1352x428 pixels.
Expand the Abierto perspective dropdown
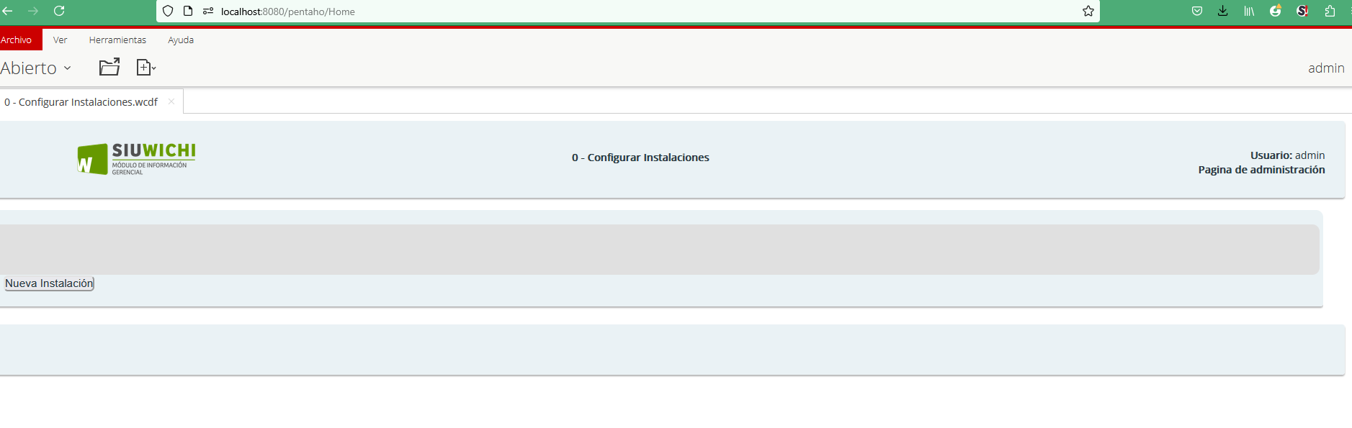tap(36, 68)
